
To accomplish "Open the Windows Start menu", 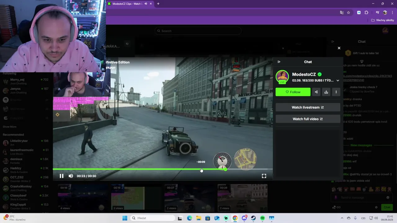I will point(125,218).
